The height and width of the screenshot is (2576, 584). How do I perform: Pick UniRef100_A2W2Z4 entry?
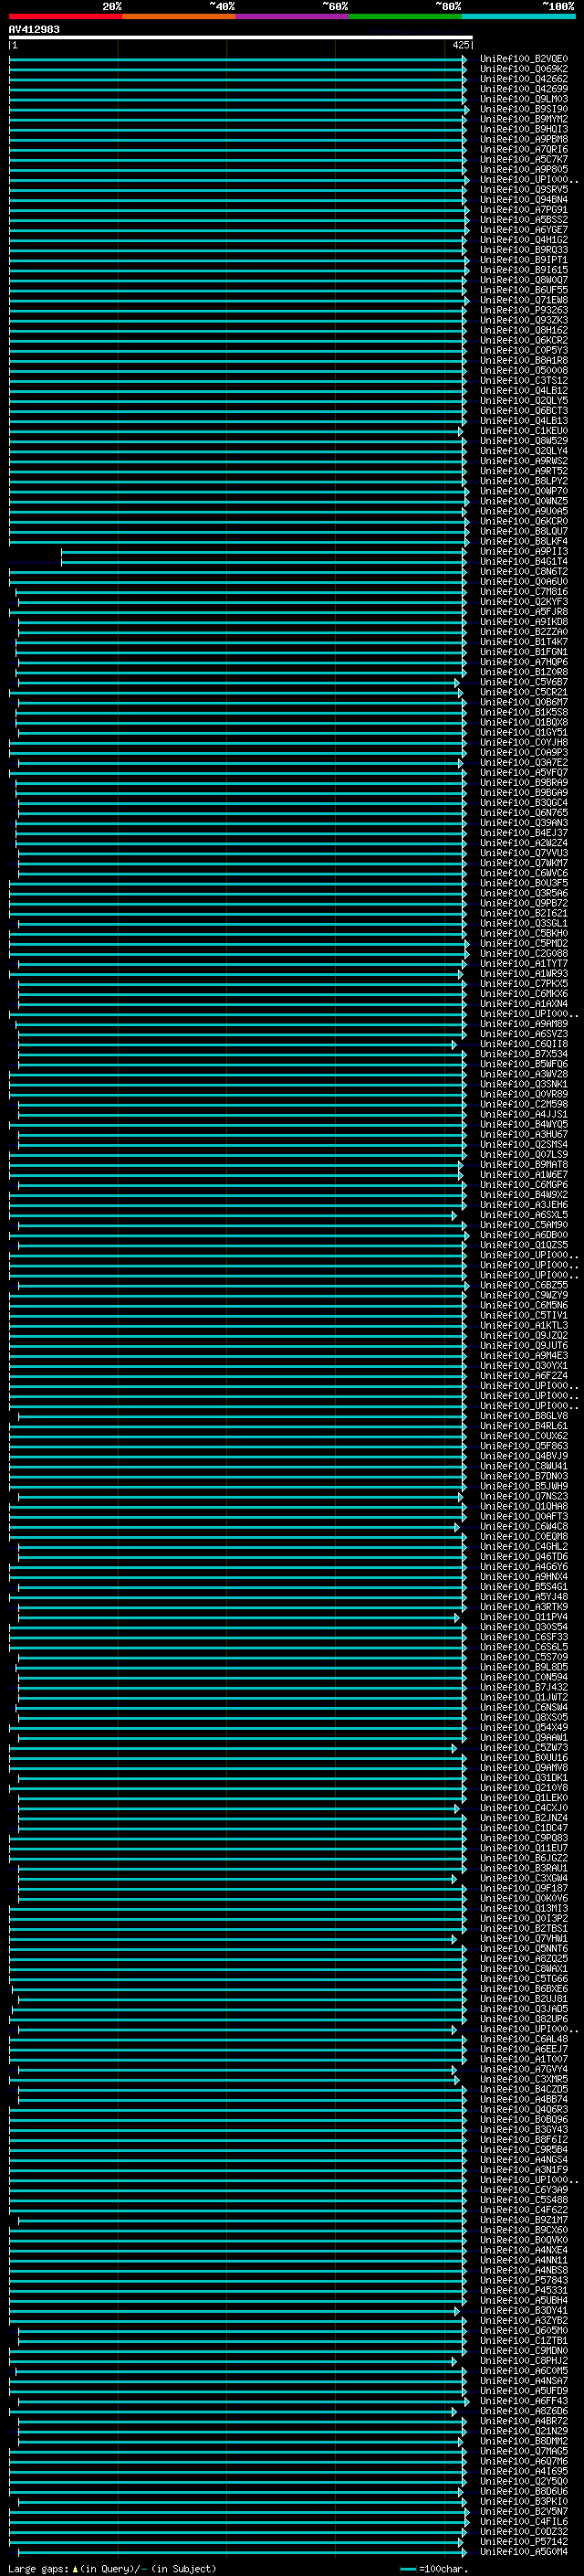524,843
